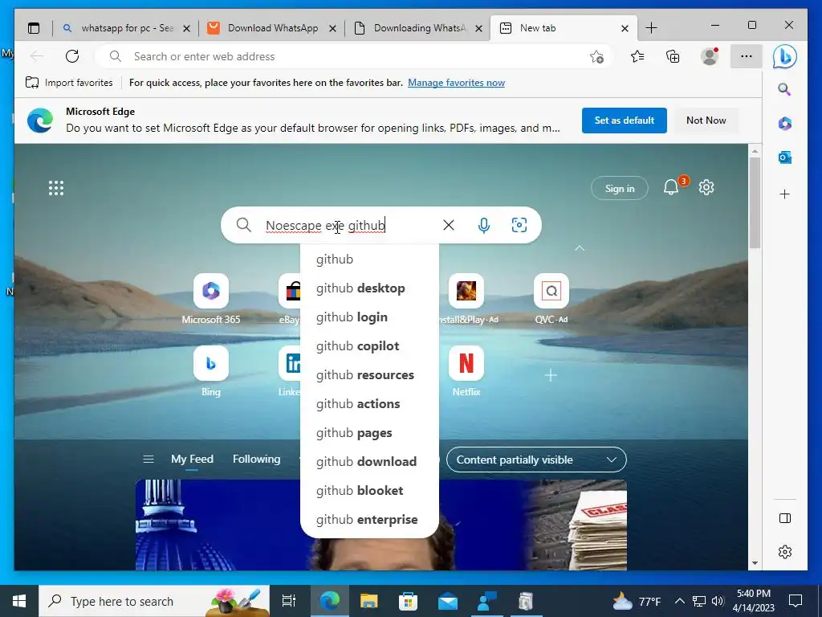Click the address bar input field
Screen dimensions: 822x617
354,56
